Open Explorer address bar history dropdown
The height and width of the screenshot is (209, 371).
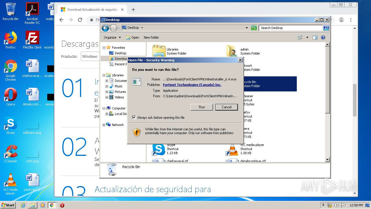[247, 28]
